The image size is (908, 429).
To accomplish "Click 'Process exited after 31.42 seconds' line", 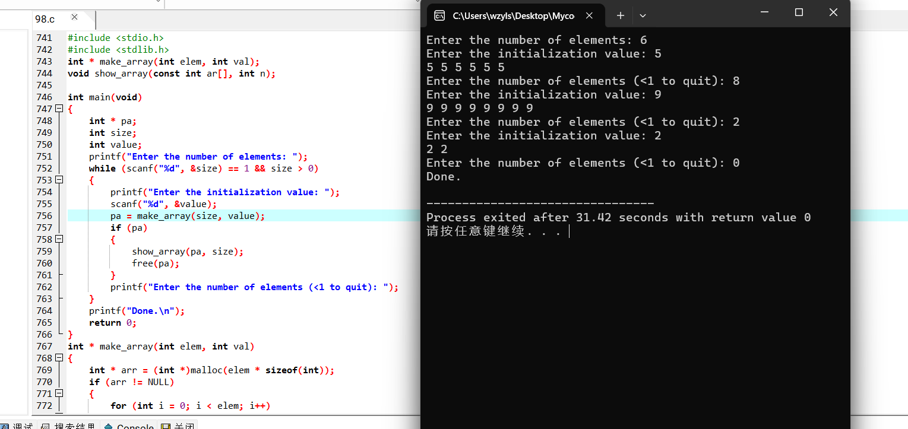I will coord(618,217).
